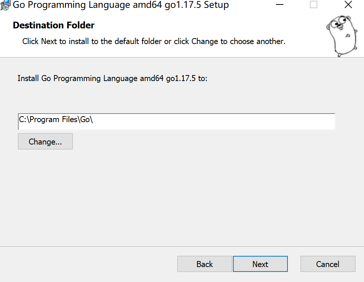Click the installer icon in the title bar
Screen dimensions: 364x282
[x=5, y=4]
